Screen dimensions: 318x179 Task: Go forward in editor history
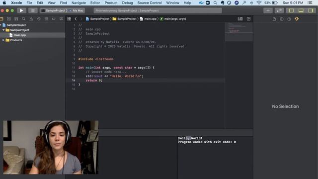tap(81, 19)
